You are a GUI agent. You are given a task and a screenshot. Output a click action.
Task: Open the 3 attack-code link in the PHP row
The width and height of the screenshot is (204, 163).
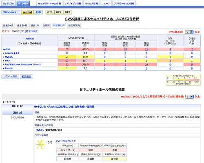tap(170, 61)
